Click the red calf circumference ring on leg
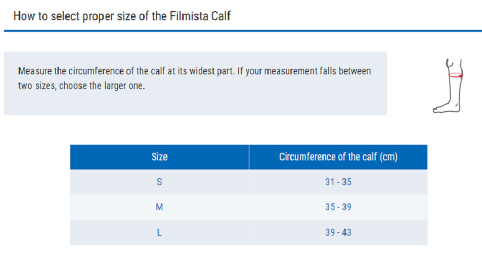Image resolution: width=482 pixels, height=253 pixels. tap(455, 75)
